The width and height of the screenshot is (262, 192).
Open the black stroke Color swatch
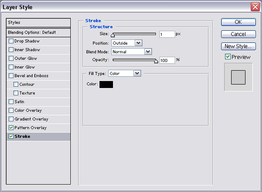coord(106,85)
